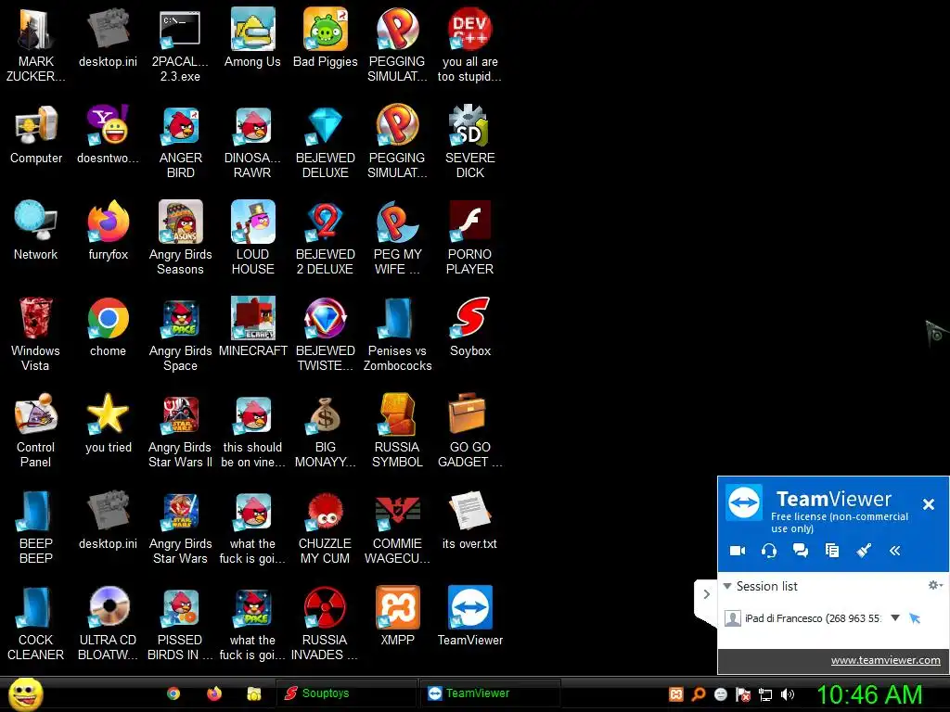This screenshot has height=712, width=950.
Task: Open the smiley face Start button
Action: coord(25,693)
